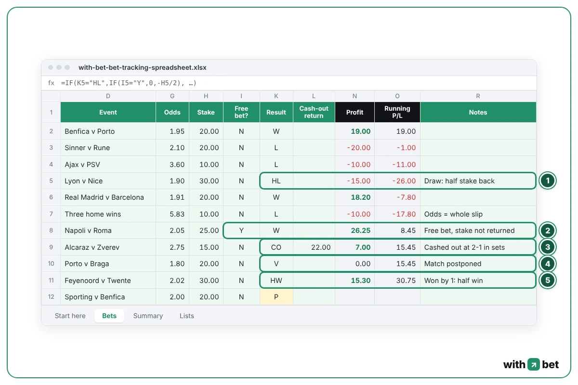Select row 12 header
This screenshot has height=385, width=578.
51,297
